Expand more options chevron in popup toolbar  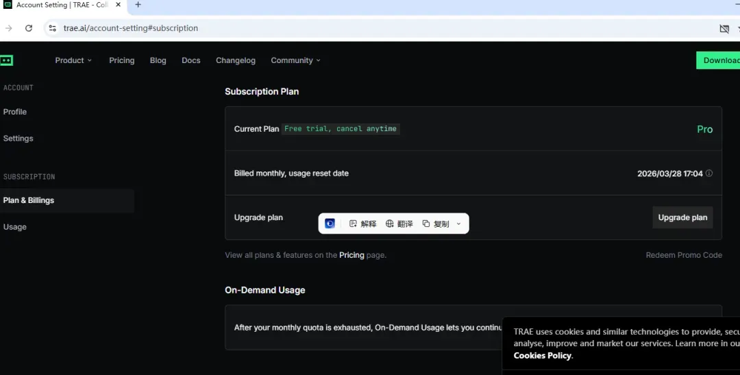[x=458, y=224]
